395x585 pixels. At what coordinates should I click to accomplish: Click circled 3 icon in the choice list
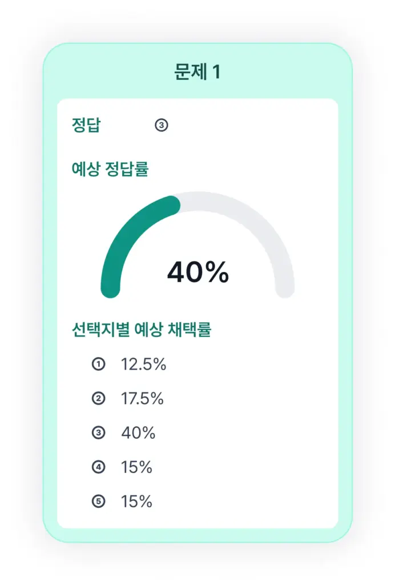point(99,433)
